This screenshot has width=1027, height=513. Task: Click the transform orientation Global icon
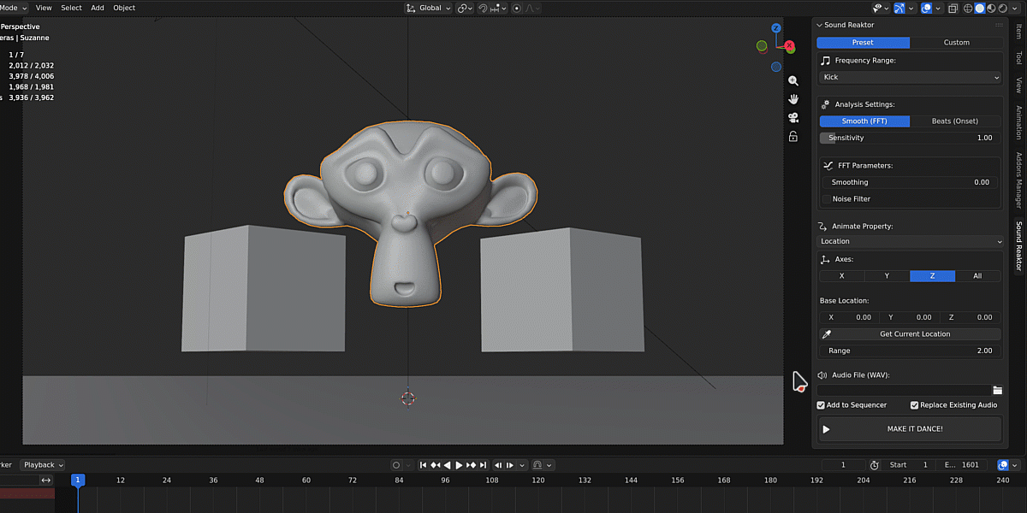(412, 8)
